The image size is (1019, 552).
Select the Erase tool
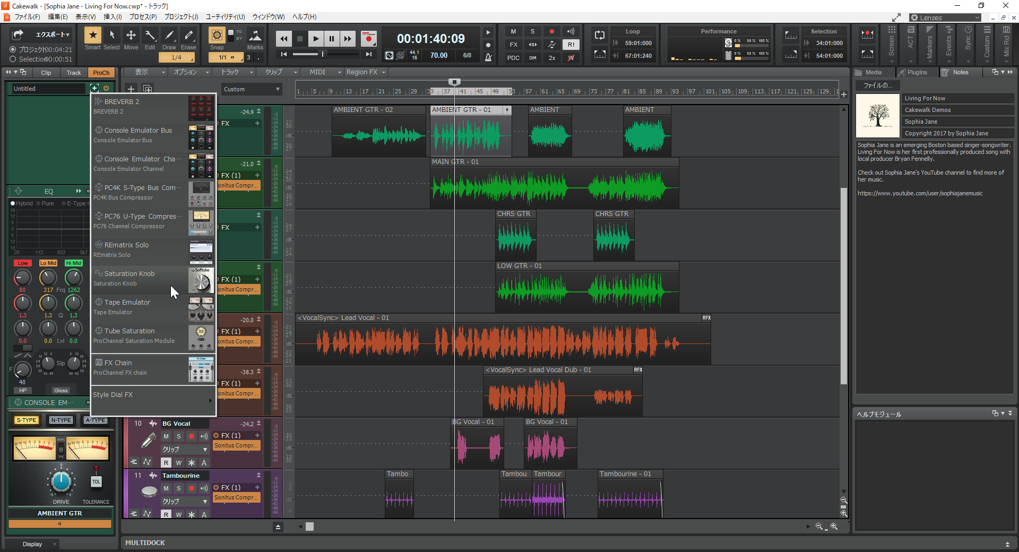point(188,35)
